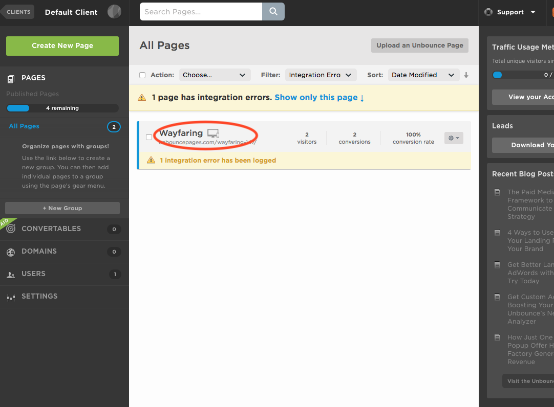Click the + New Group button

click(x=62, y=208)
